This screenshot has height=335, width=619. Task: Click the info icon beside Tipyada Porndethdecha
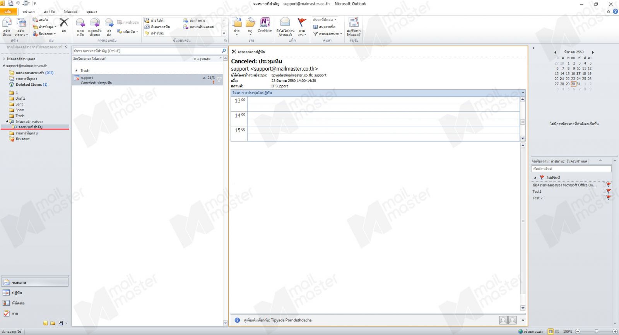tap(237, 320)
